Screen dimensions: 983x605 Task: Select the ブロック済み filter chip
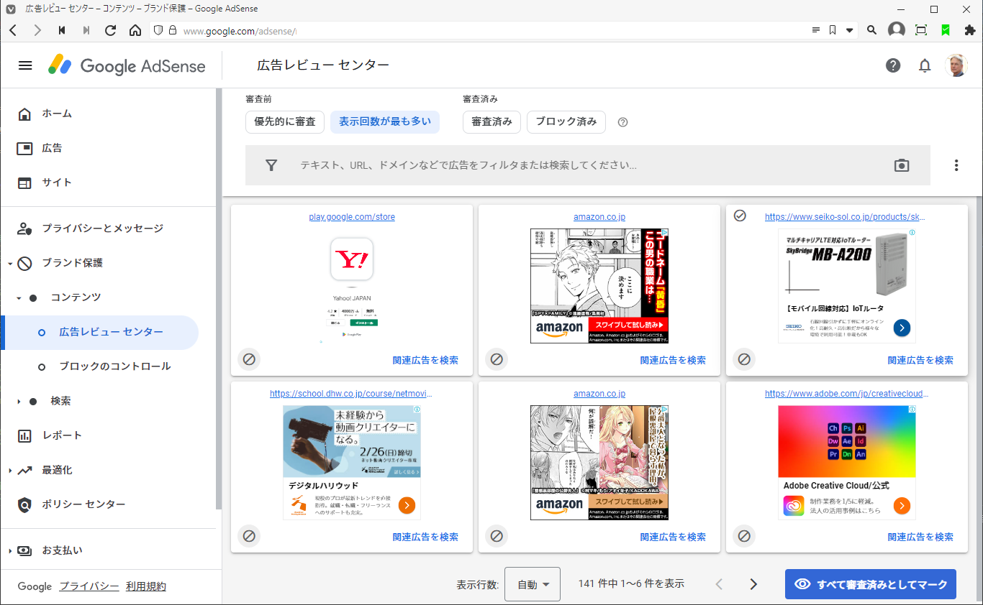coord(566,122)
